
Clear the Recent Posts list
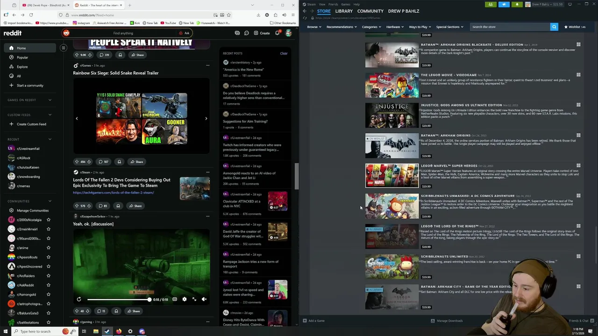click(x=284, y=53)
